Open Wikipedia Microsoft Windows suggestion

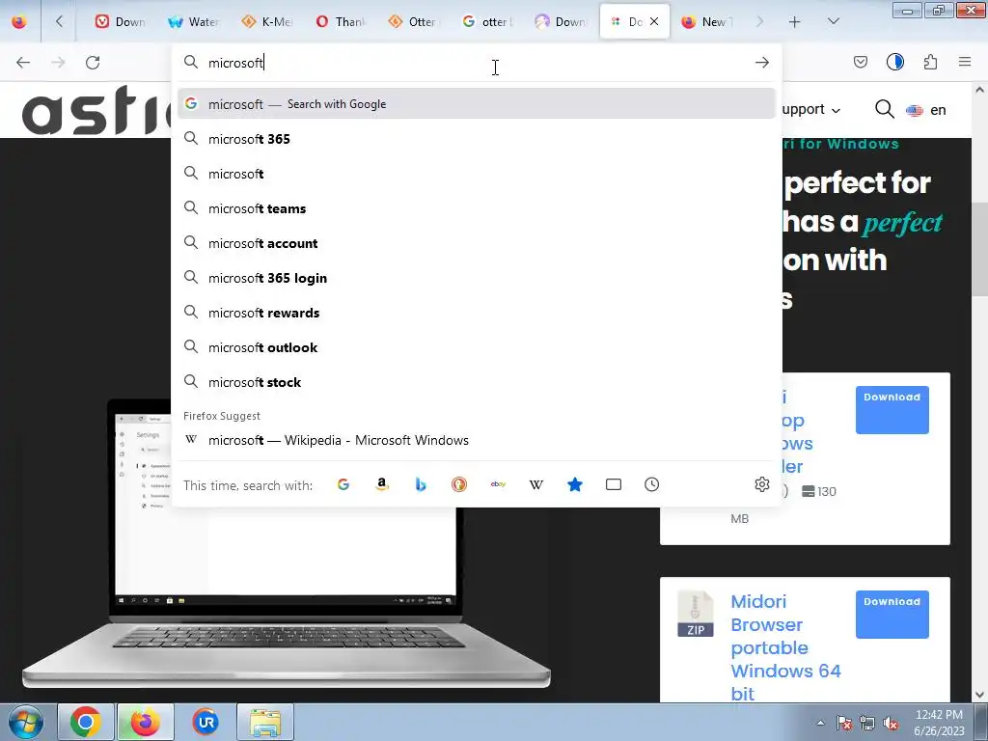477,440
